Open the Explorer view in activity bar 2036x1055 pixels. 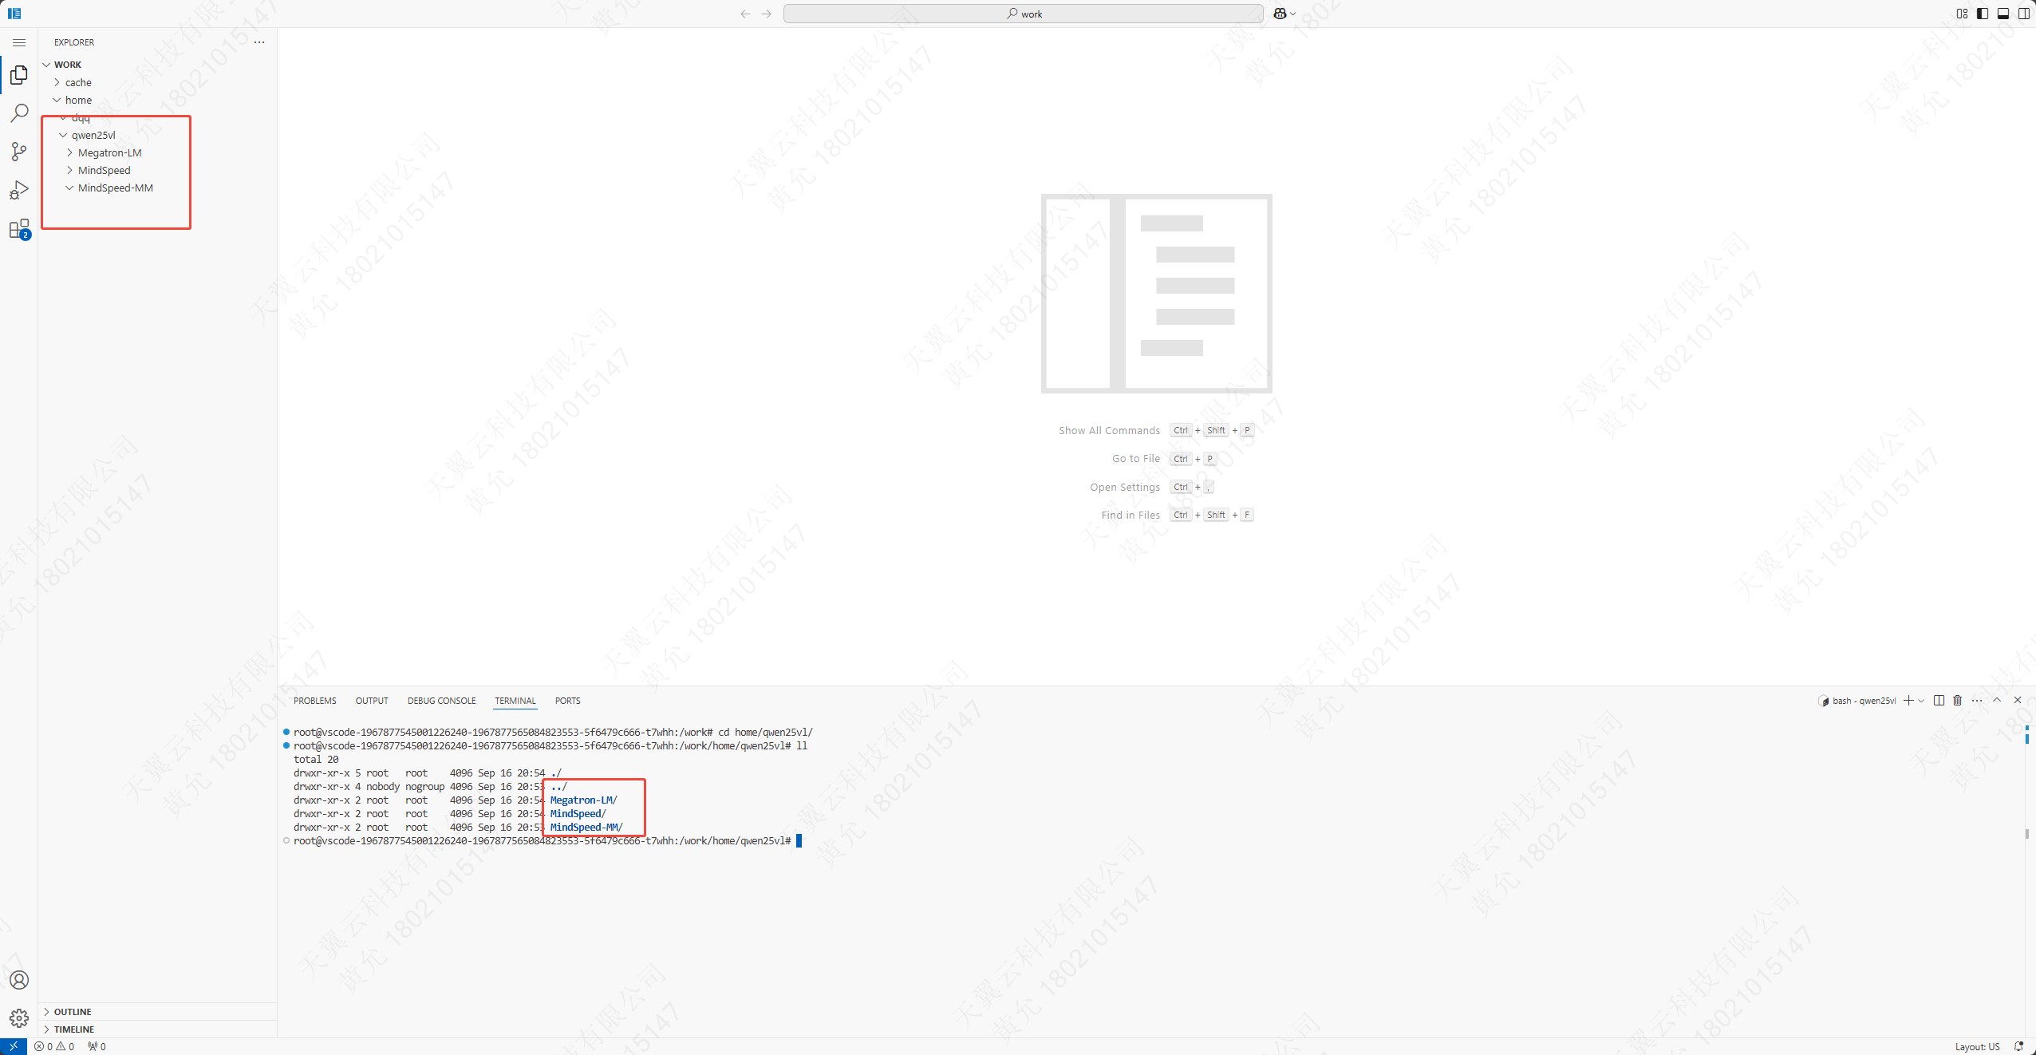(x=19, y=75)
